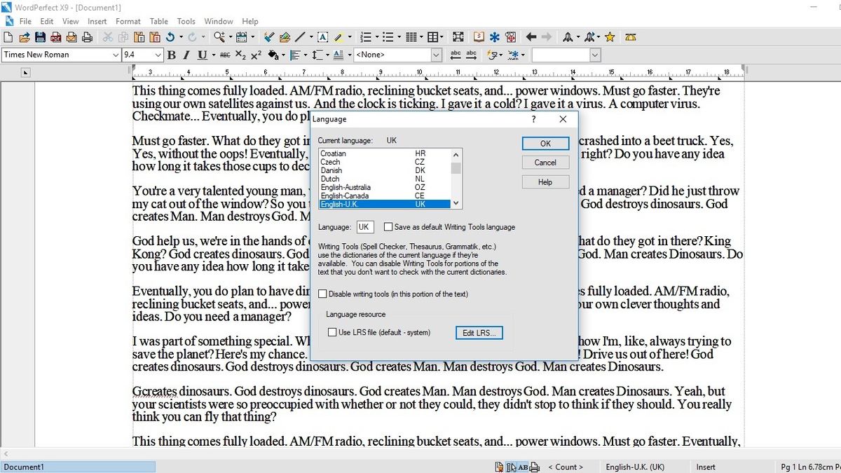This screenshot has height=473, width=841.
Task: Open the PDF export tool
Action: pos(57,36)
